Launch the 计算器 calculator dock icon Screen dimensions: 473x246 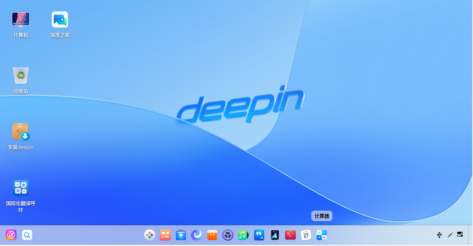[321, 235]
